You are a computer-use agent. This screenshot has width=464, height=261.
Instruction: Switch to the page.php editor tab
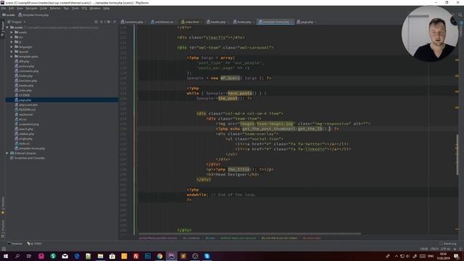(307, 22)
